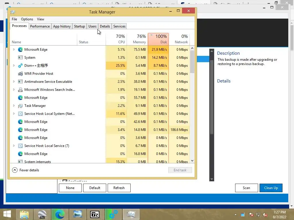Sort processes by Network column header

pyautogui.click(x=179, y=39)
